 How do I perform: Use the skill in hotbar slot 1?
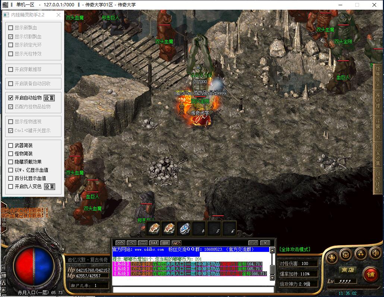point(154,228)
